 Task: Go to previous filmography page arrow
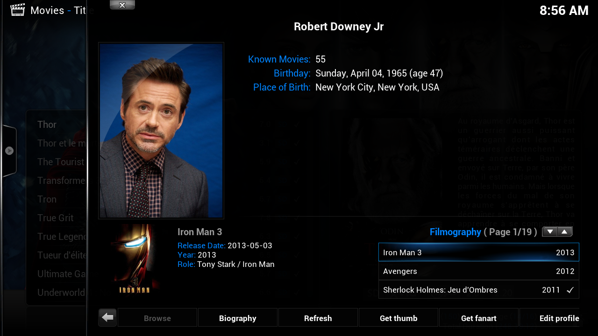coord(565,231)
